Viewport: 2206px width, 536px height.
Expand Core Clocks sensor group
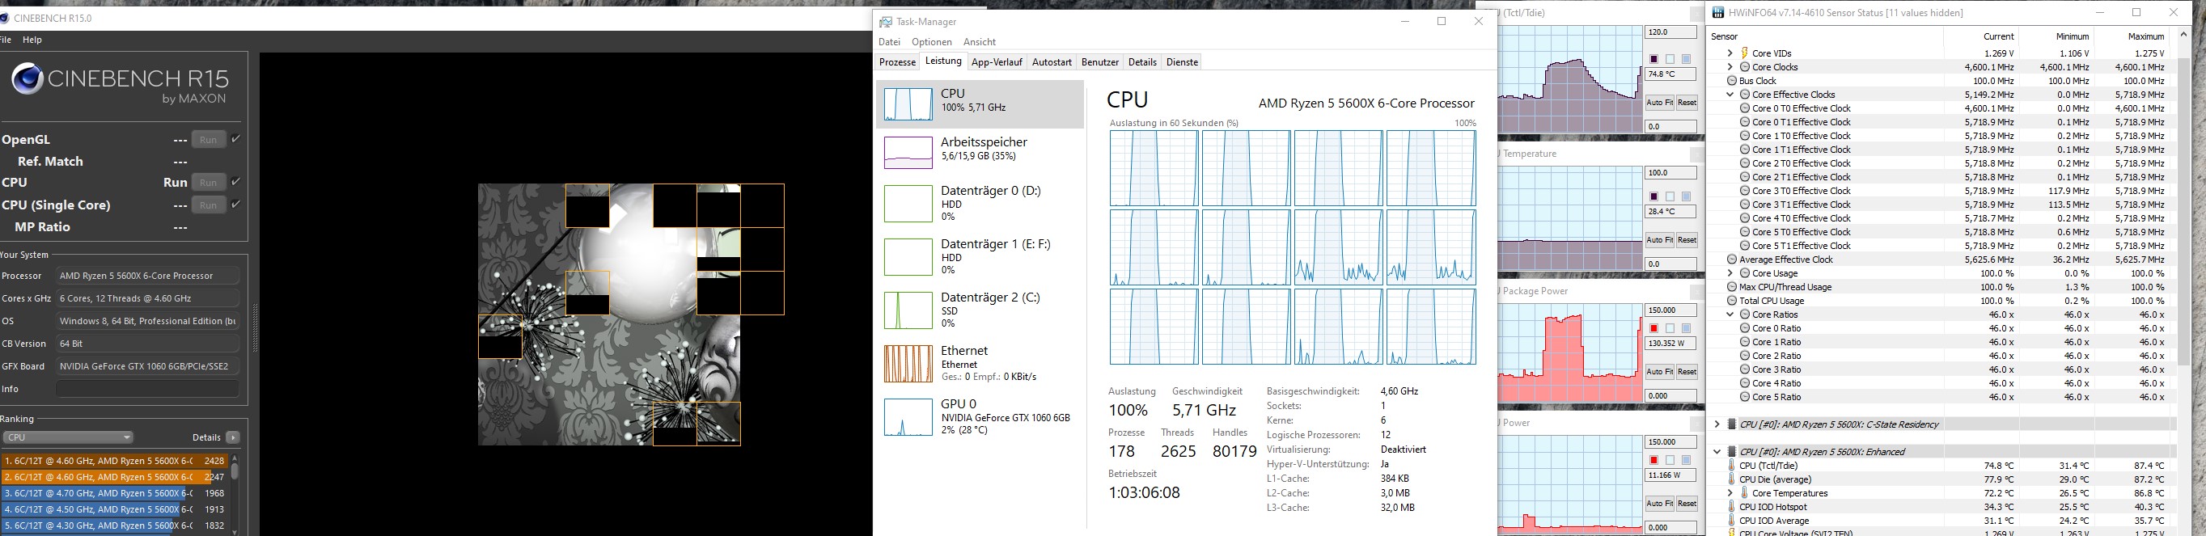(x=1730, y=67)
